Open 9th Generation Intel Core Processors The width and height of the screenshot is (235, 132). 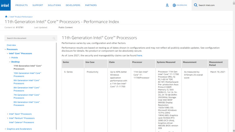(27, 82)
